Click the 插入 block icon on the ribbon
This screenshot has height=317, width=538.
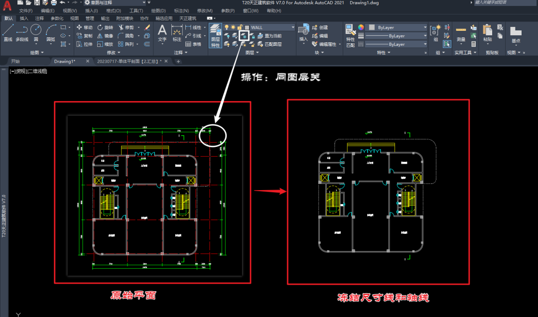(x=304, y=31)
